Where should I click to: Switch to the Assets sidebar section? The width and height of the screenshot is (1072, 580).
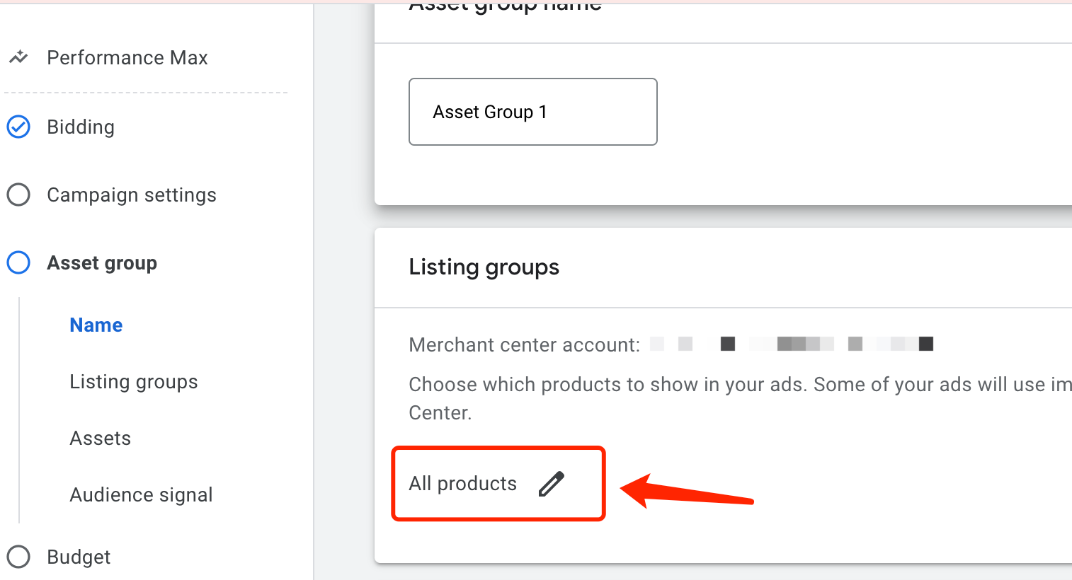tap(100, 438)
